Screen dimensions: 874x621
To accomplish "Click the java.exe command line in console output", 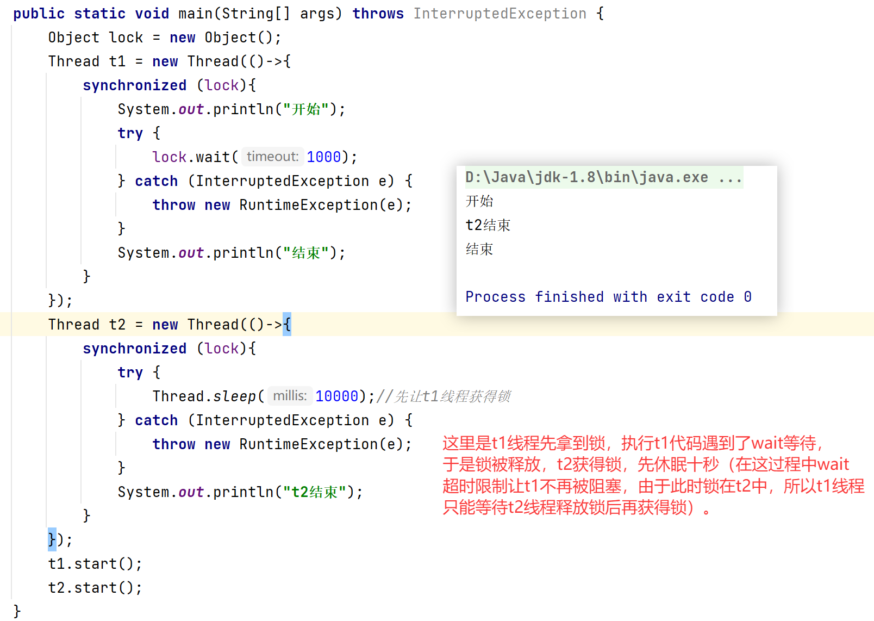I will [x=604, y=177].
